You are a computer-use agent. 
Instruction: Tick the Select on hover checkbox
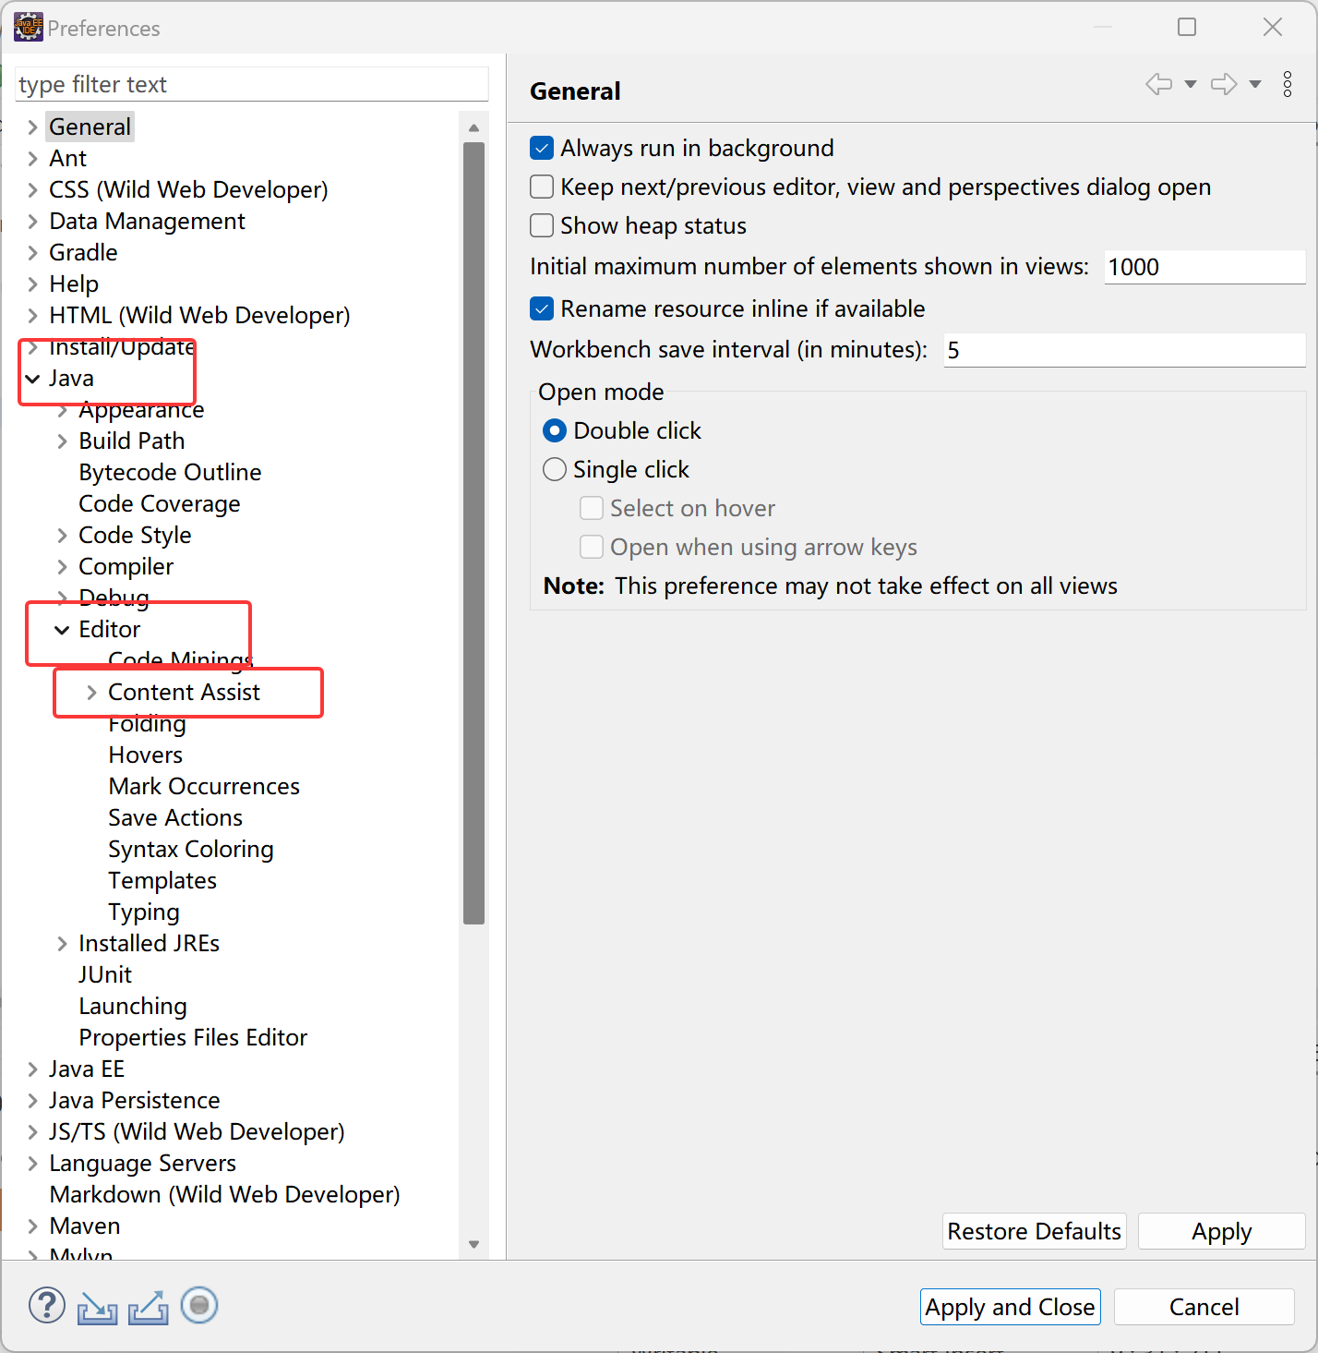point(592,509)
